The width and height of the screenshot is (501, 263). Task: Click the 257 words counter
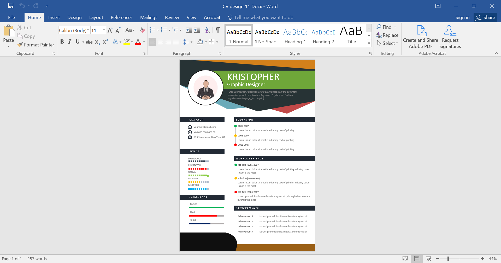tap(37, 258)
